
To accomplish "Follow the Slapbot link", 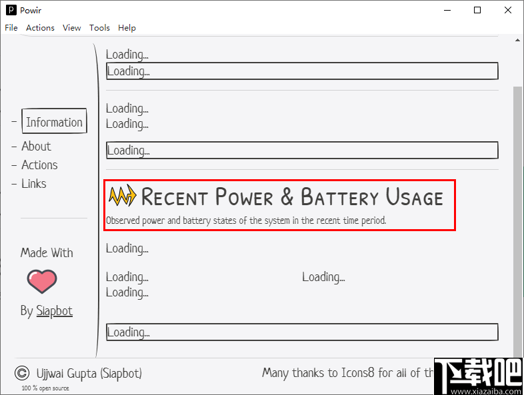I will (54, 311).
